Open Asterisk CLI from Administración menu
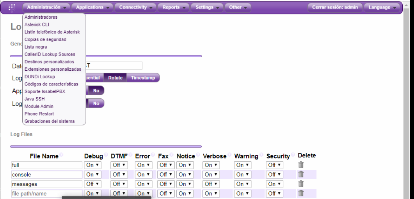414x199 pixels. (x=37, y=24)
